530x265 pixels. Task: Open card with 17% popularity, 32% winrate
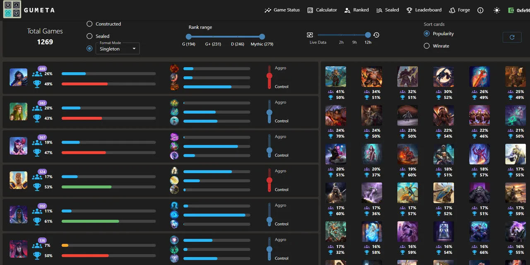click(x=336, y=231)
